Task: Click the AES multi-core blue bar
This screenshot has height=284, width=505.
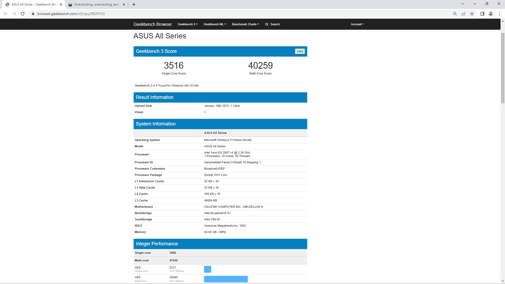Action: tap(226, 279)
